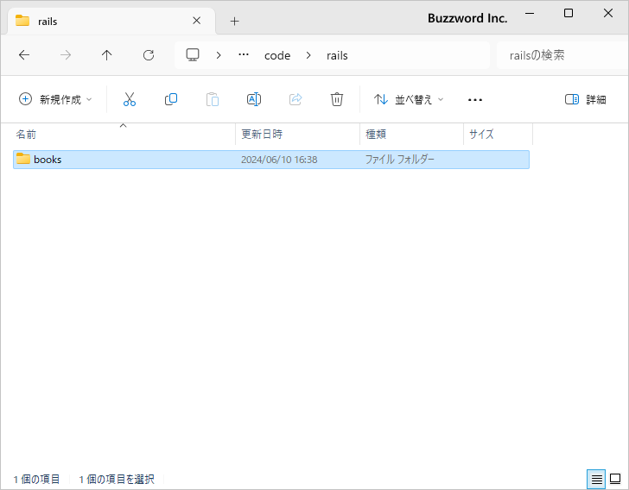Image resolution: width=629 pixels, height=490 pixels.
Task: Open the 新規作成 dropdown menu
Action: 55,99
